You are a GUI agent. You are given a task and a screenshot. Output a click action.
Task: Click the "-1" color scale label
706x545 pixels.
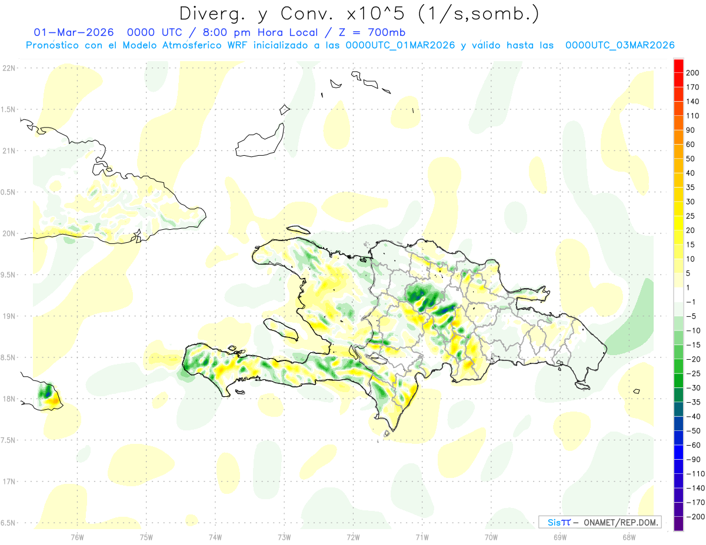(692, 302)
